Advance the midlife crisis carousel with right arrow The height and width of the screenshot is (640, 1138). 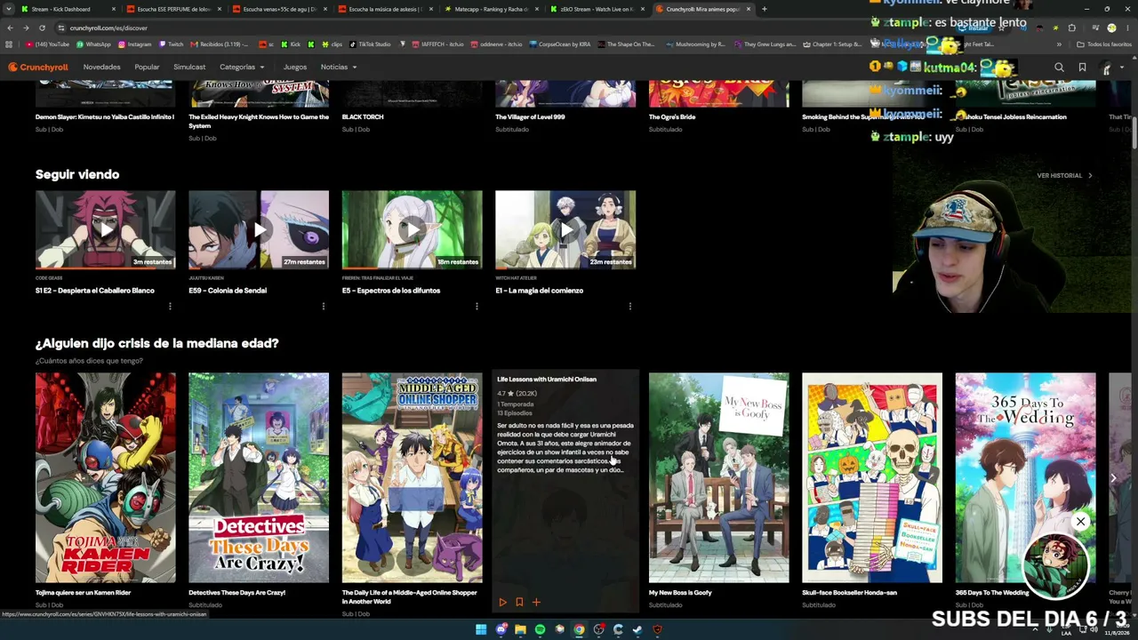click(1113, 478)
